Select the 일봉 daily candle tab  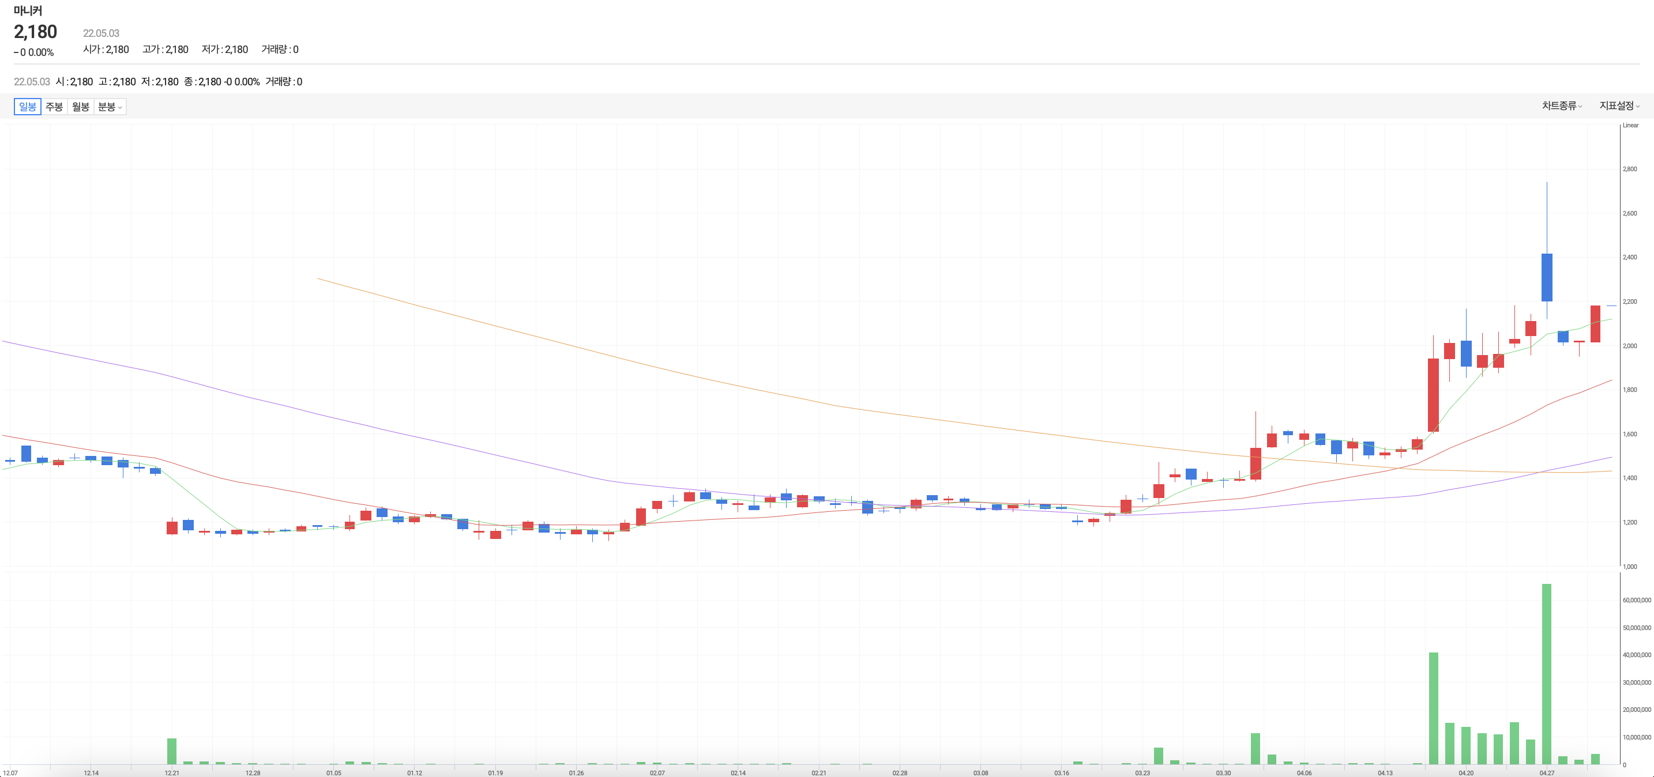[x=27, y=107]
